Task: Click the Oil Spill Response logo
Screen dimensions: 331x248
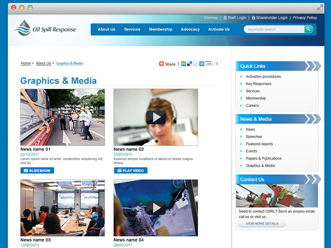Action: coord(45,28)
